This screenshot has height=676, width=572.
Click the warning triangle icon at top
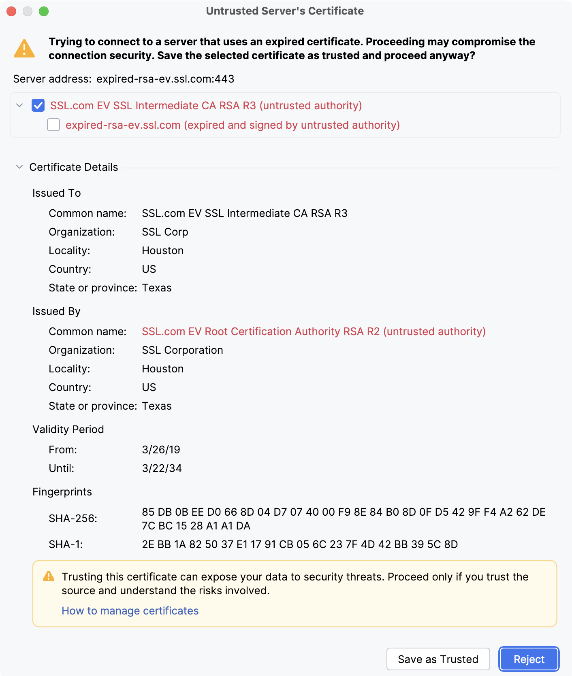pyautogui.click(x=24, y=47)
